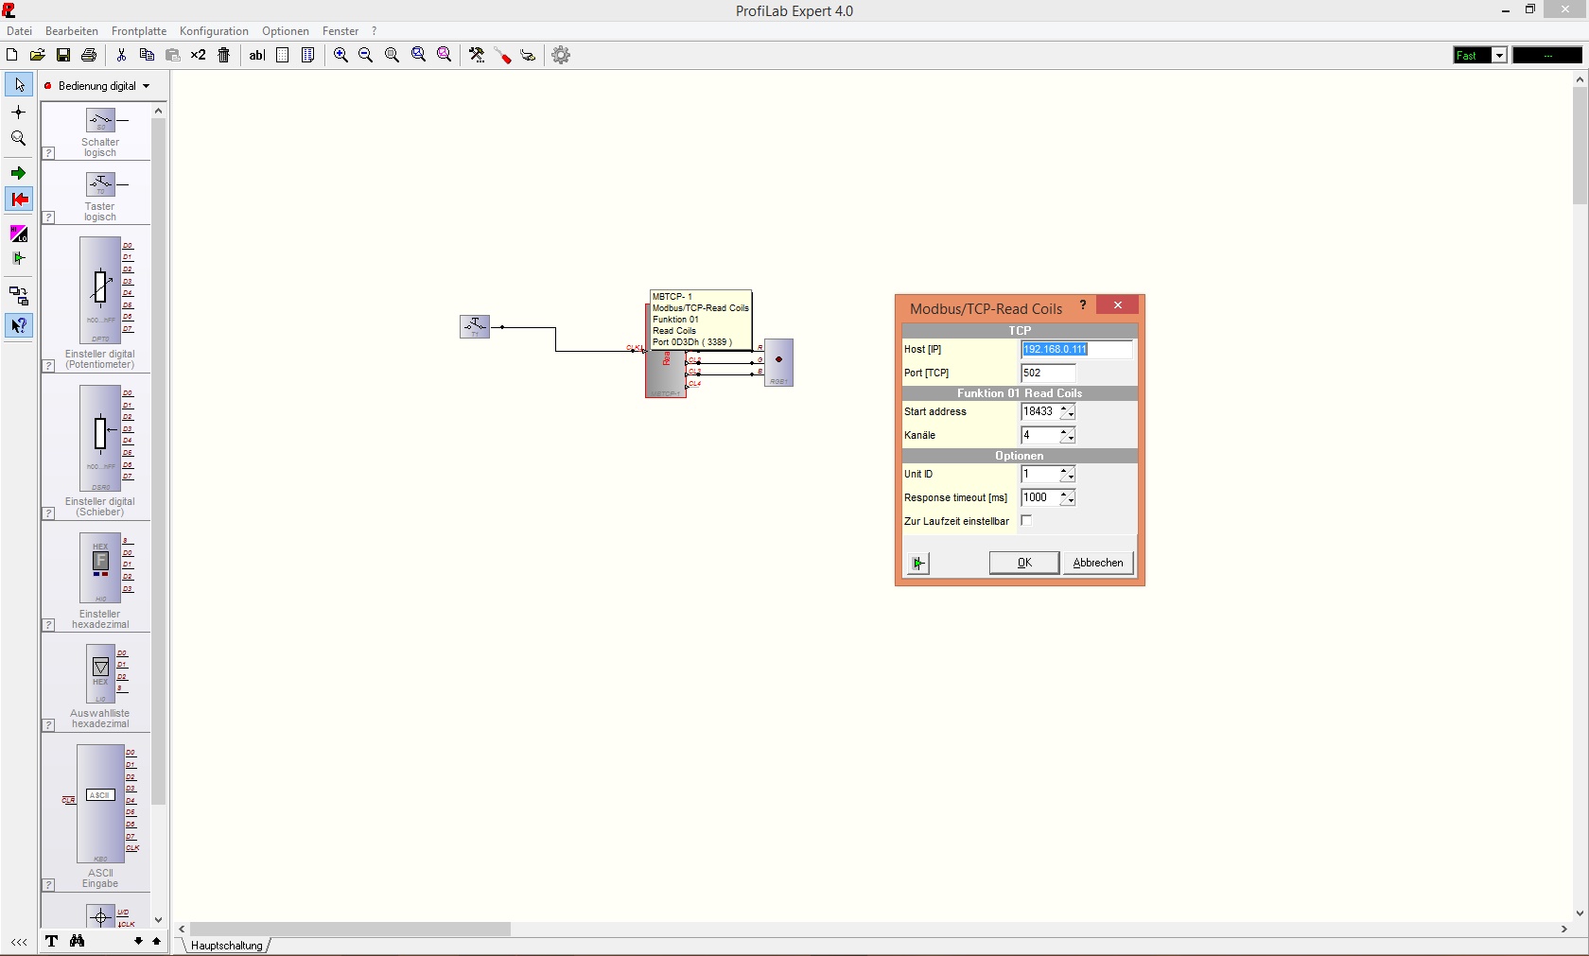Viewport: 1589px width, 956px height.
Task: Collapse side panel with '<<<' button
Action: pos(19,942)
